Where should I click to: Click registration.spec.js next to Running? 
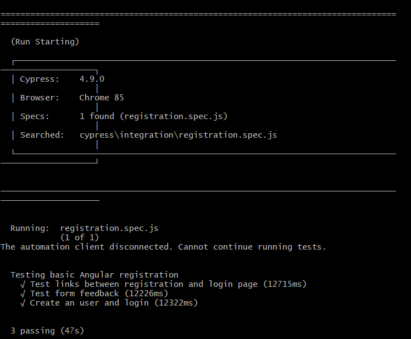(109, 228)
